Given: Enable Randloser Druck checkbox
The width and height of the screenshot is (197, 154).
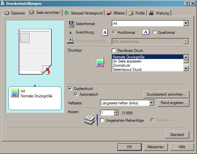Looking at the screenshot, I should pyautogui.click(x=114, y=51).
